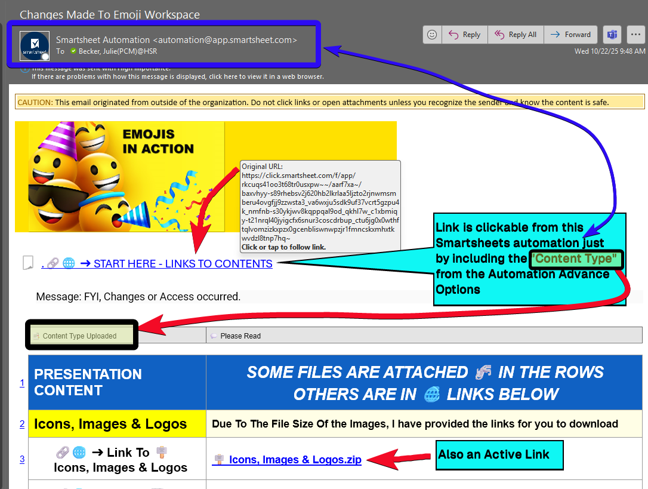Click the 'Due To The File Size' cell text
Viewport: 648px width, 489px height.
tap(415, 424)
